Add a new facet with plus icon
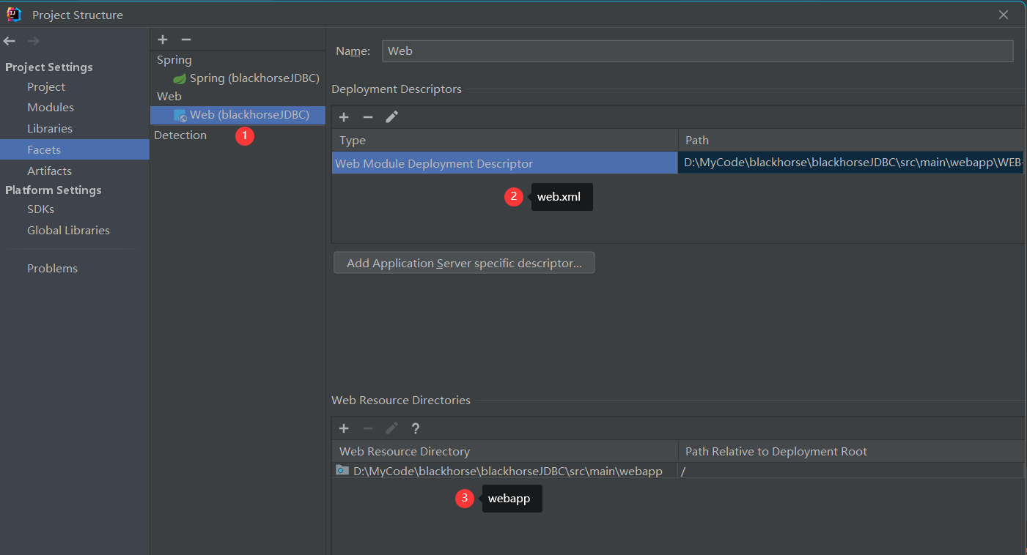 (x=163, y=40)
